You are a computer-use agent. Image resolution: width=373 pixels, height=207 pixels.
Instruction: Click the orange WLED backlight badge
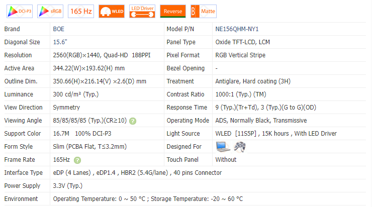[x=112, y=11]
